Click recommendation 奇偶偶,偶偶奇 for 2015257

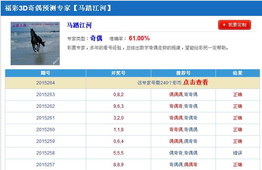[x=183, y=164]
